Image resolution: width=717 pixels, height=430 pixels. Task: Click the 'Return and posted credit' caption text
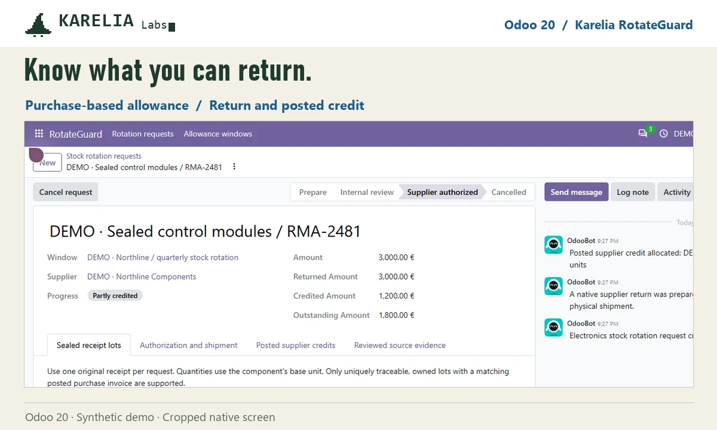pos(287,106)
